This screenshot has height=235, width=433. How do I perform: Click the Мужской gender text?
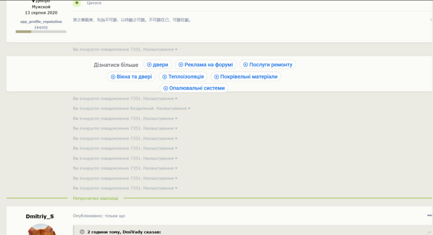click(x=41, y=7)
